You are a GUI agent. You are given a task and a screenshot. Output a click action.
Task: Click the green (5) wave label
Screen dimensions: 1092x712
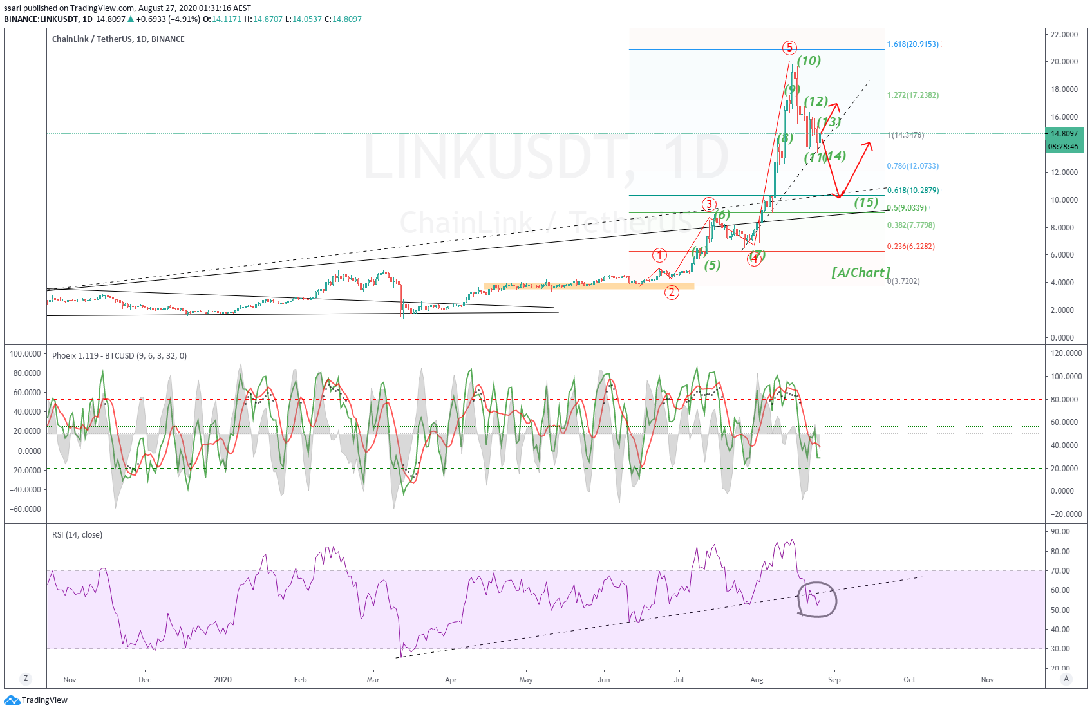[x=712, y=265]
